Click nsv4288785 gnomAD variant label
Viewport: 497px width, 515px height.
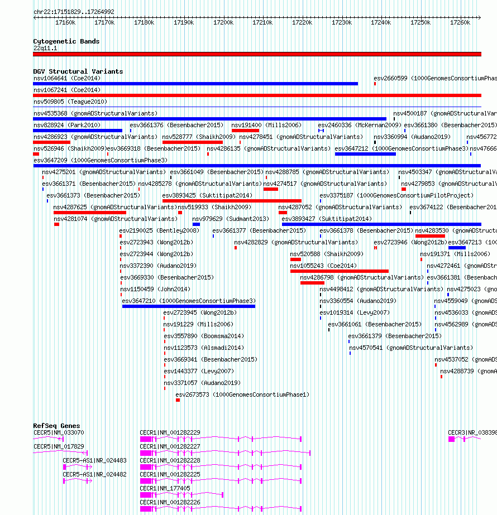click(327, 172)
